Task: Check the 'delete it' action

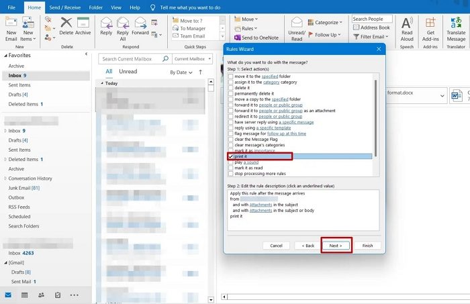Action: point(230,88)
